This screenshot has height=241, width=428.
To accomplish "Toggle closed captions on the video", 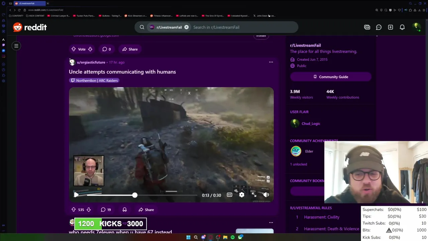I will [229, 195].
